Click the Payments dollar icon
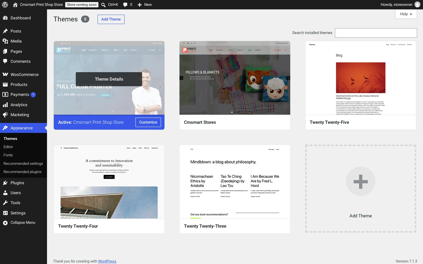 5,95
